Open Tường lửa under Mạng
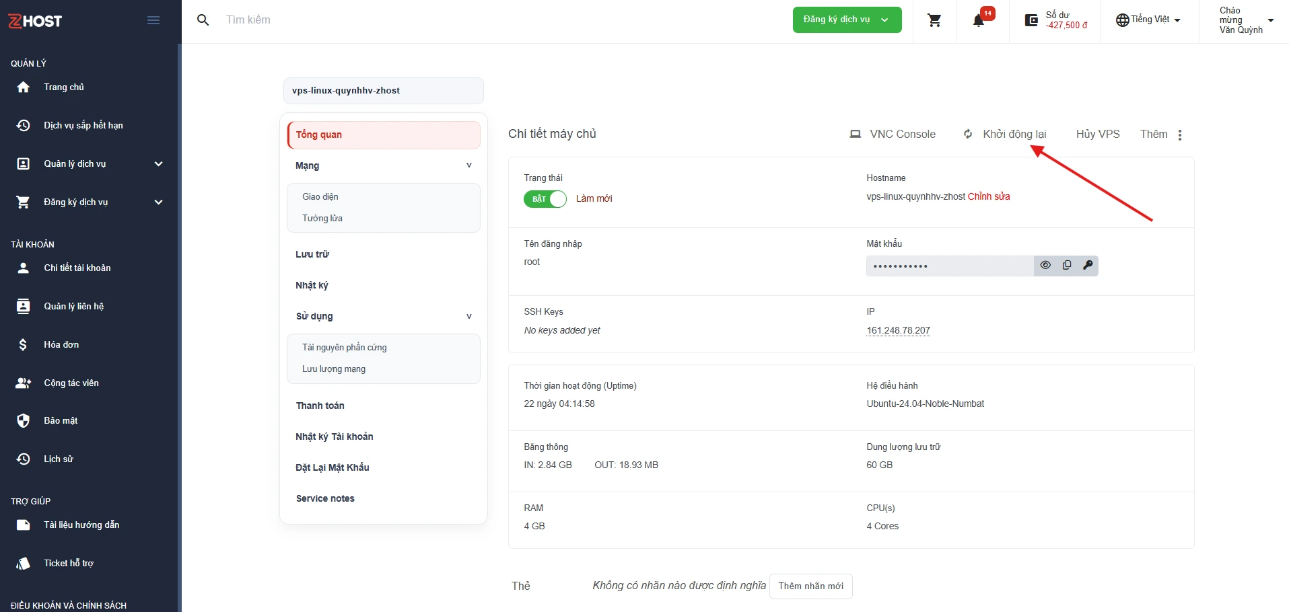Viewport: 1289px width, 612px height. pos(322,218)
